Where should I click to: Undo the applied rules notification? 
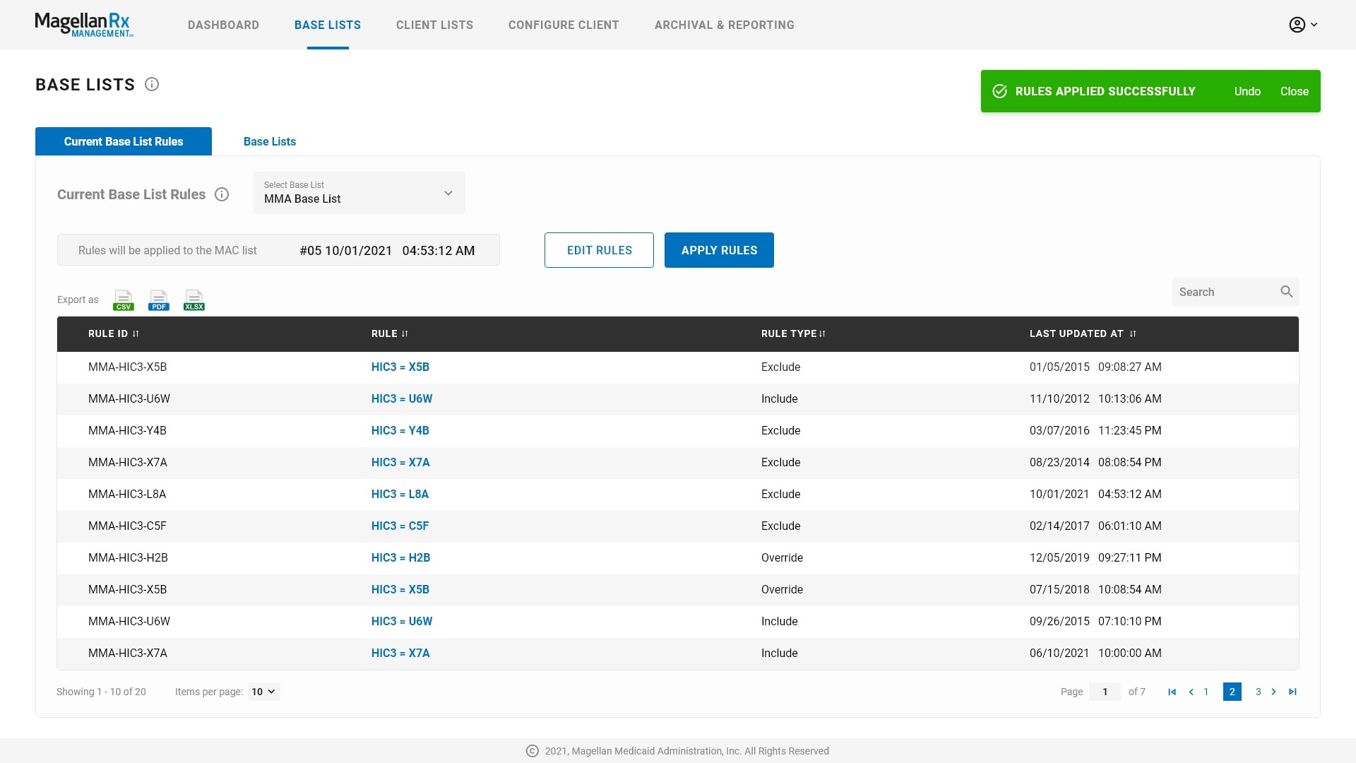[x=1247, y=91]
